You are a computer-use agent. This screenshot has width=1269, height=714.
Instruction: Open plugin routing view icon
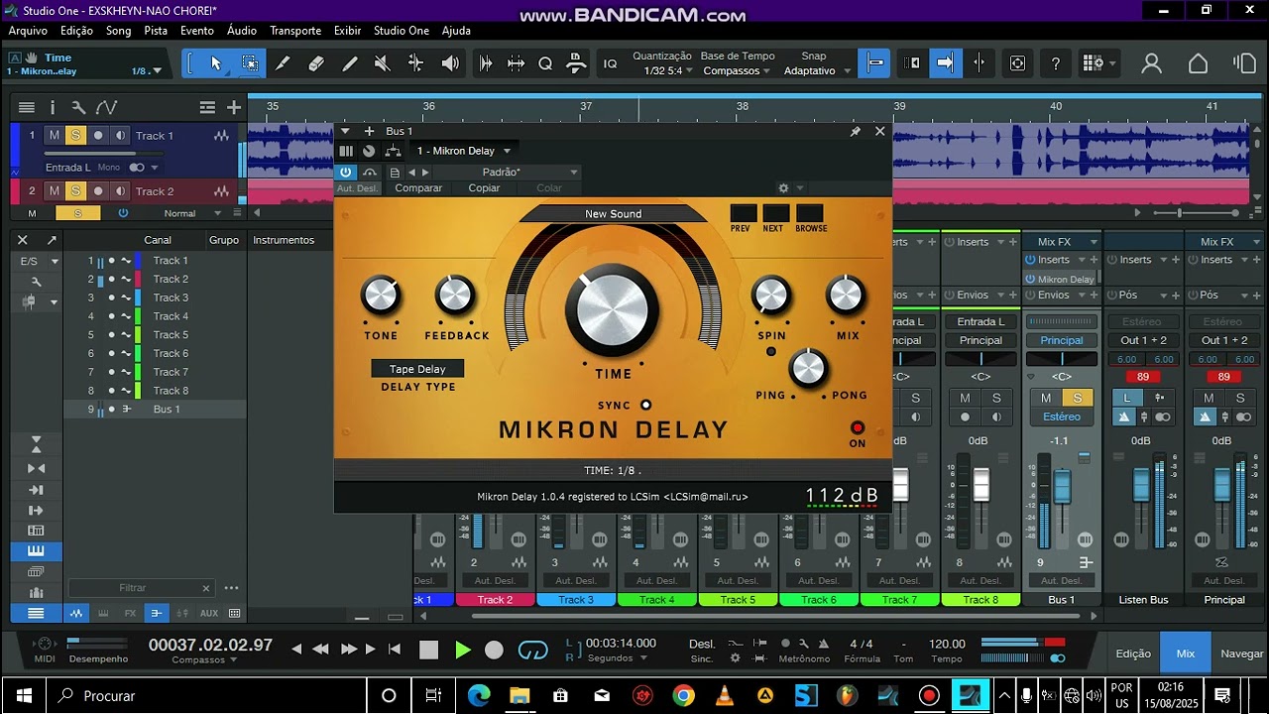(394, 151)
